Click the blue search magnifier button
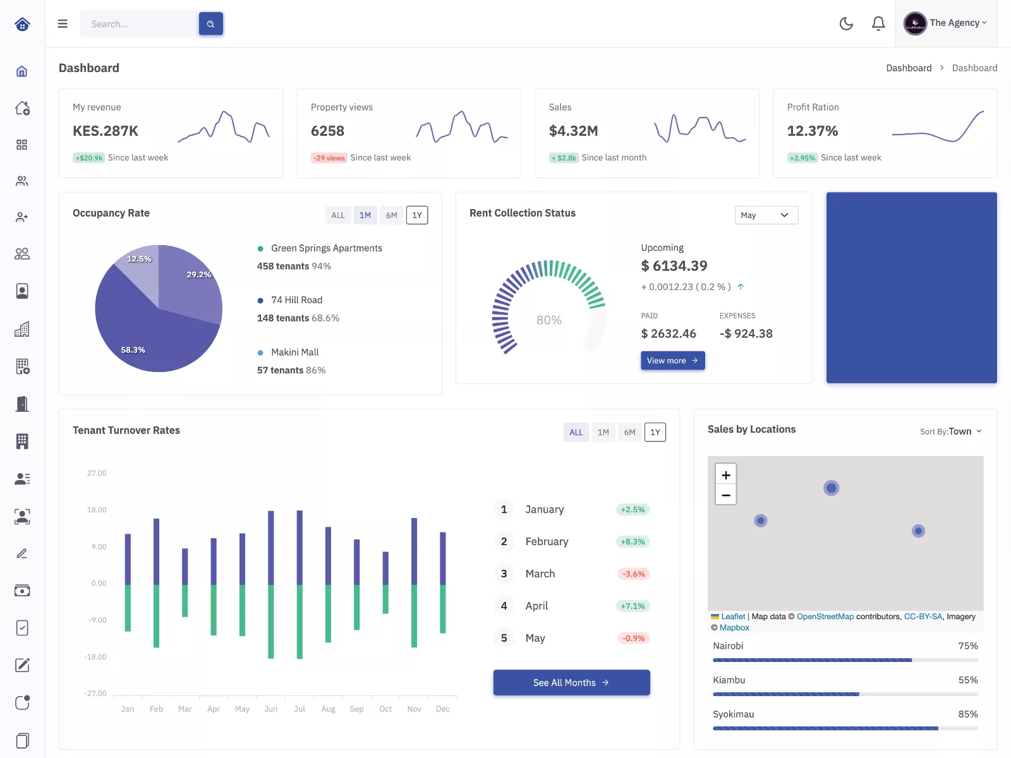 (x=211, y=24)
